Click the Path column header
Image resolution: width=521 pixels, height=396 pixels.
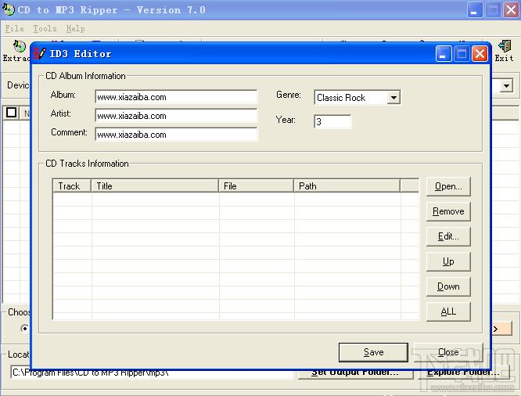point(347,185)
